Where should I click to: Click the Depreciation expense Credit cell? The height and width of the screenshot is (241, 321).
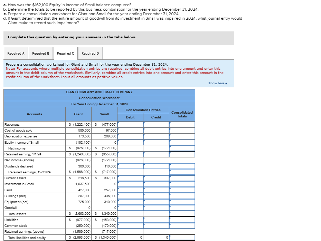click(156, 136)
